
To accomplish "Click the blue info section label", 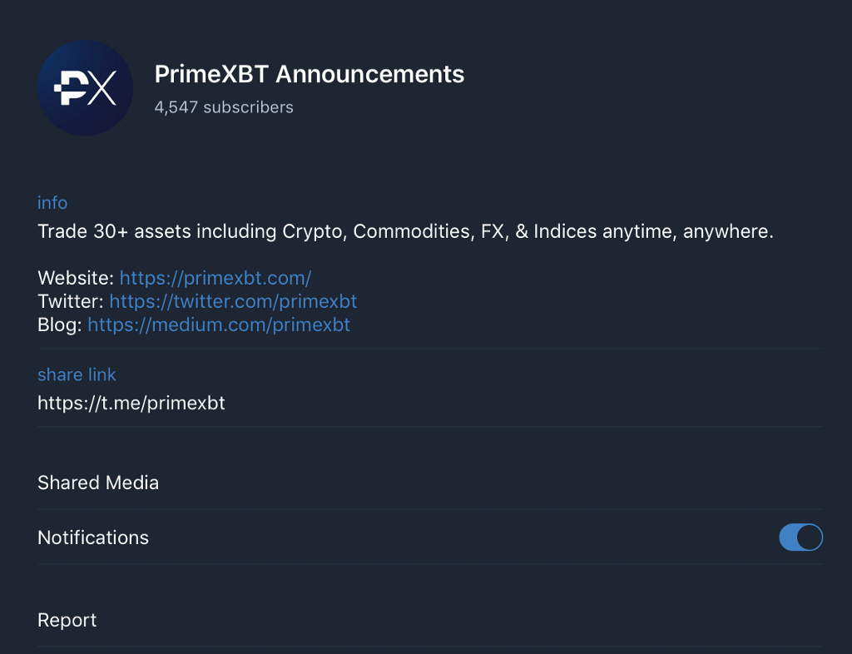I will click(52, 202).
